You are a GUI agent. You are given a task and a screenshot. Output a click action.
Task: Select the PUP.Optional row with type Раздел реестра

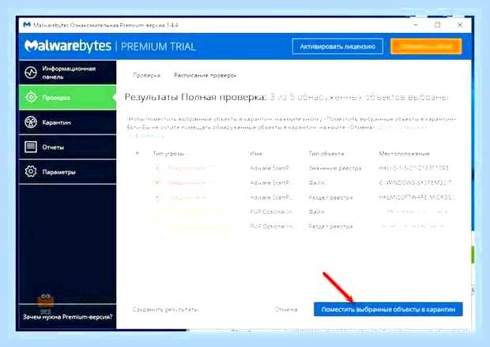pyautogui.click(x=294, y=226)
